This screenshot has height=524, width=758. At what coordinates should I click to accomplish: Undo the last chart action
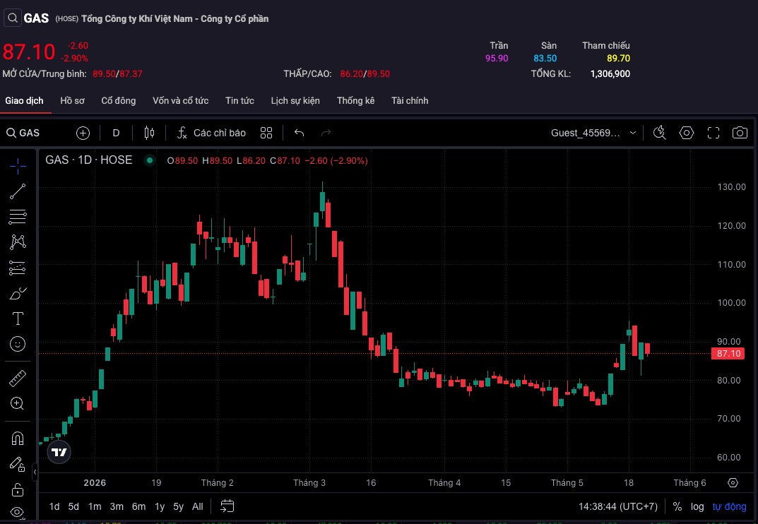click(300, 133)
